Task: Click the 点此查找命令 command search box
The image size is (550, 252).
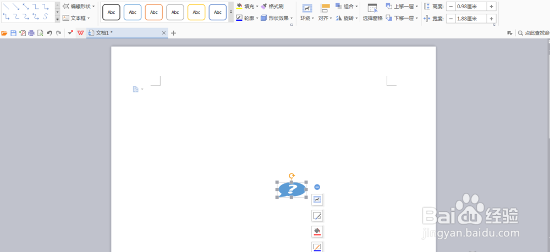Action: pos(534,33)
